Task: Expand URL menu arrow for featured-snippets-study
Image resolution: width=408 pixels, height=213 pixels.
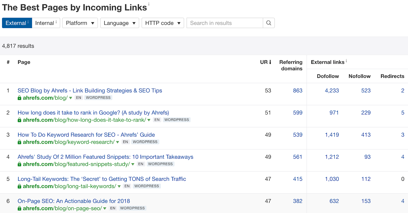Action: [133, 164]
